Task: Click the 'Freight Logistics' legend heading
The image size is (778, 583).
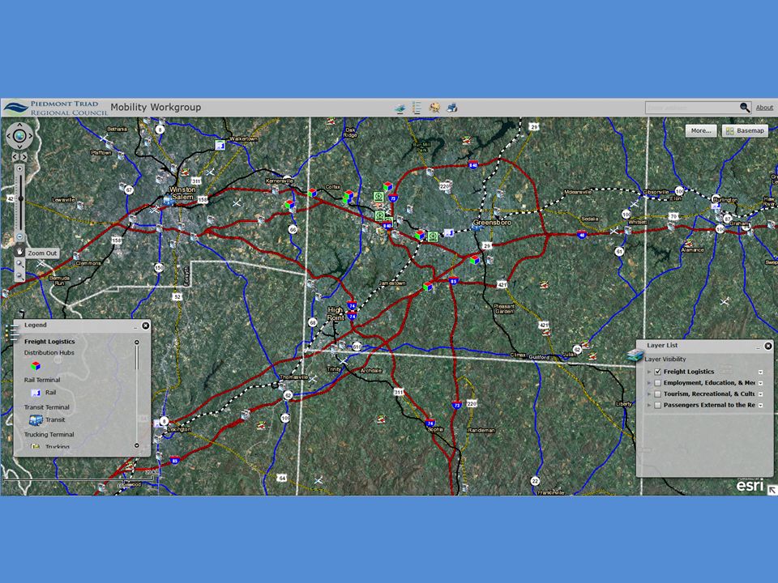Action: (49, 342)
